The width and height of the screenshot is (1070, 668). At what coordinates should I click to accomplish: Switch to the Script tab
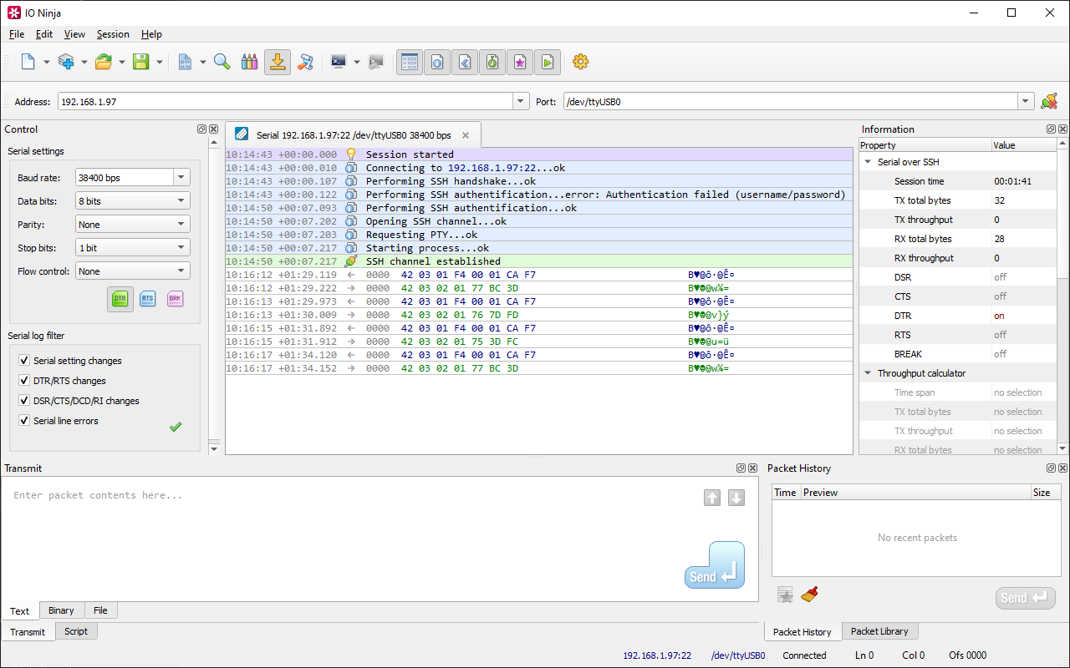[x=76, y=631]
